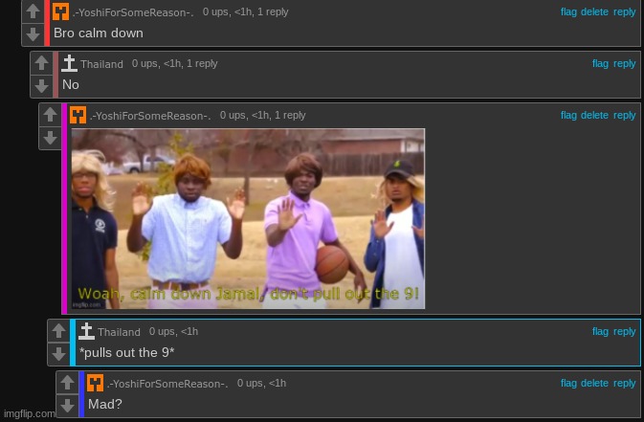Viewport: 644px width, 422px height.
Task: Downvote the "Mad?" comment
Action: pyautogui.click(x=67, y=406)
